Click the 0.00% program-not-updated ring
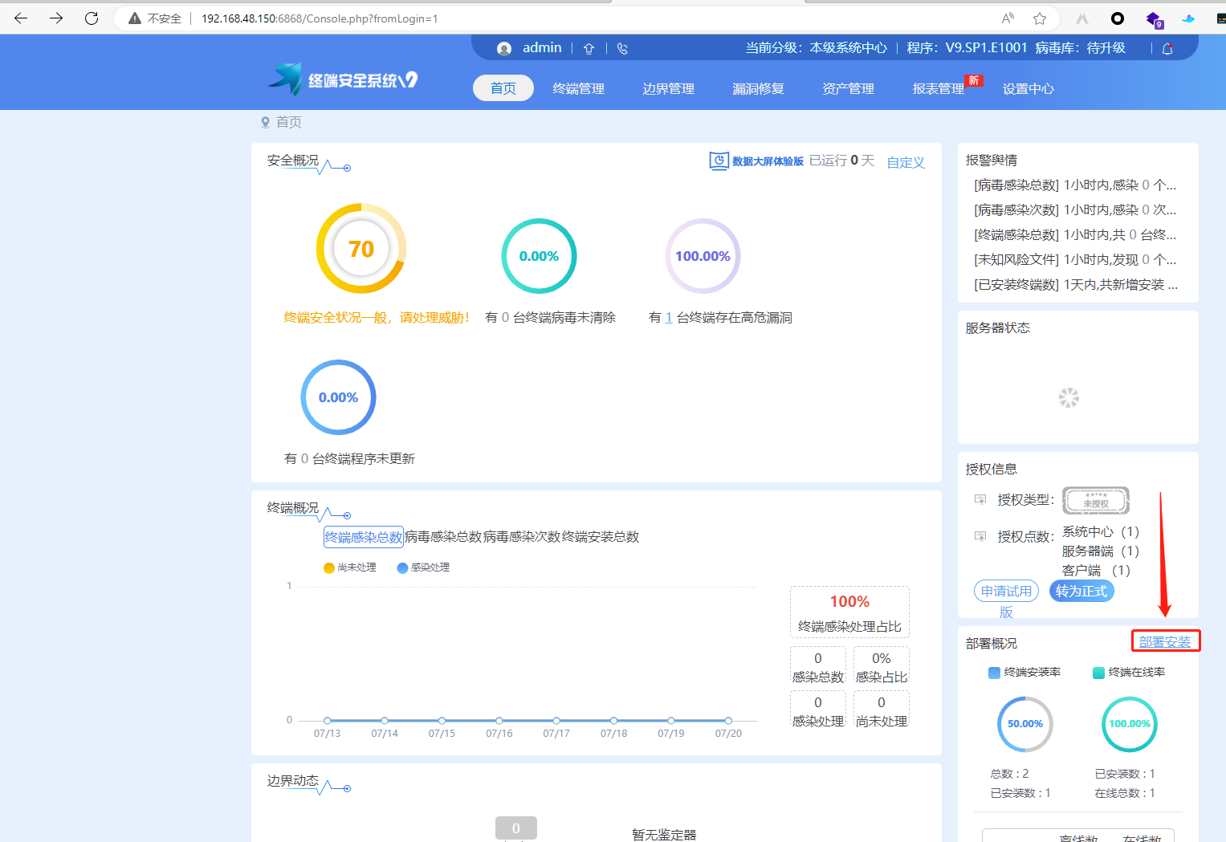This screenshot has height=842, width=1226. pyautogui.click(x=338, y=397)
